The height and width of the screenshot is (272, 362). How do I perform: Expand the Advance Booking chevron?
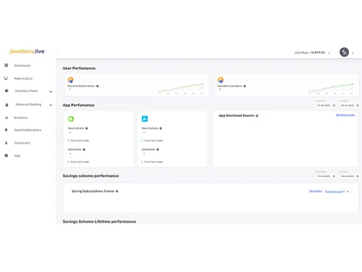[x=51, y=105]
